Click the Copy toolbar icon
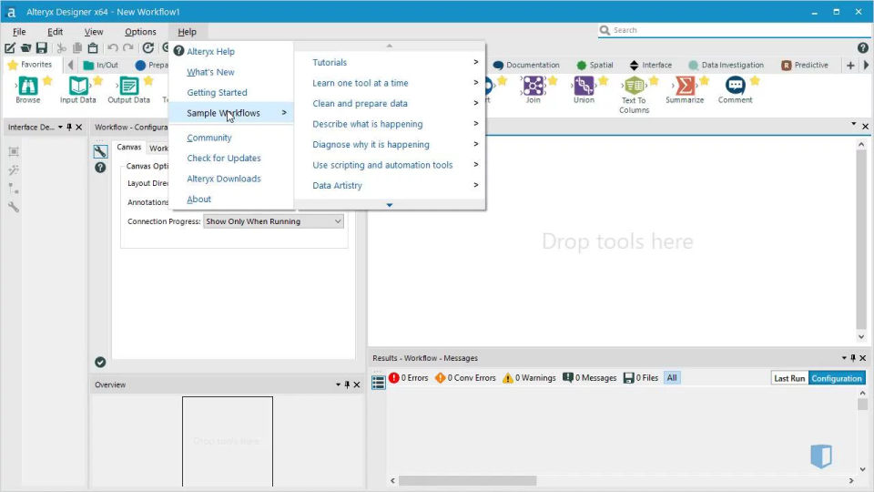Image resolution: width=874 pixels, height=492 pixels. coord(77,48)
